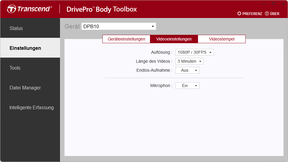Click the Transcend logo
This screenshot has height=162, width=288.
pyautogui.click(x=30, y=9)
